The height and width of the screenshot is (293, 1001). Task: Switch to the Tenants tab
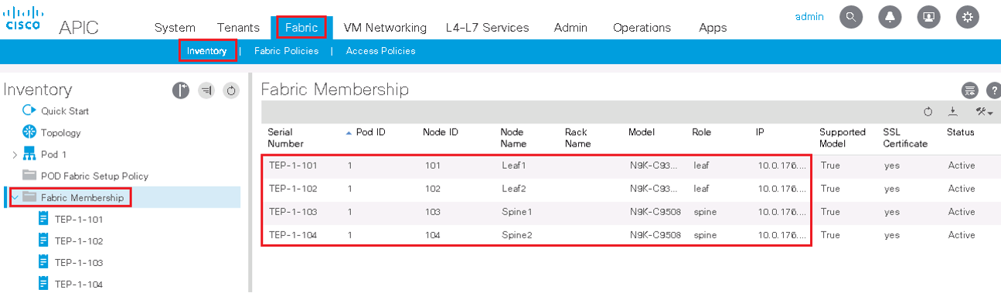pyautogui.click(x=238, y=27)
